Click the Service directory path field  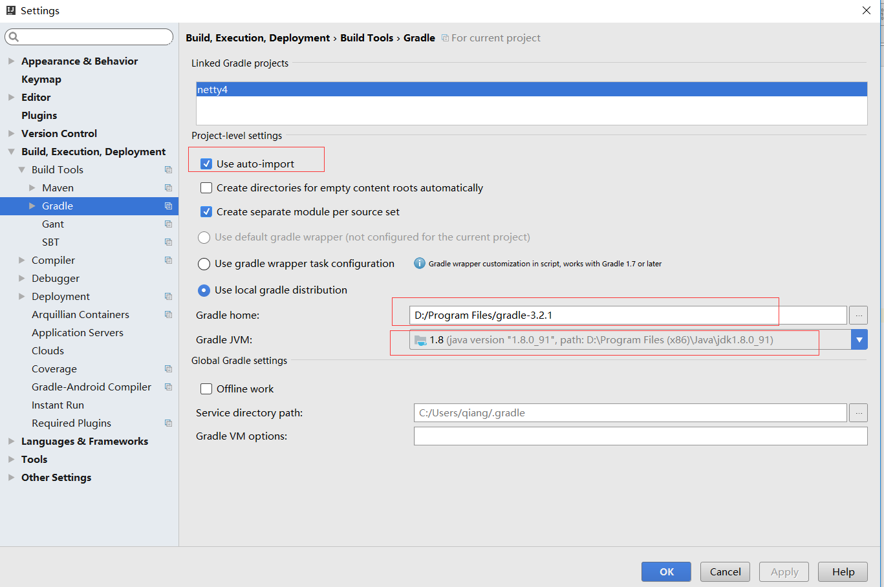click(630, 413)
